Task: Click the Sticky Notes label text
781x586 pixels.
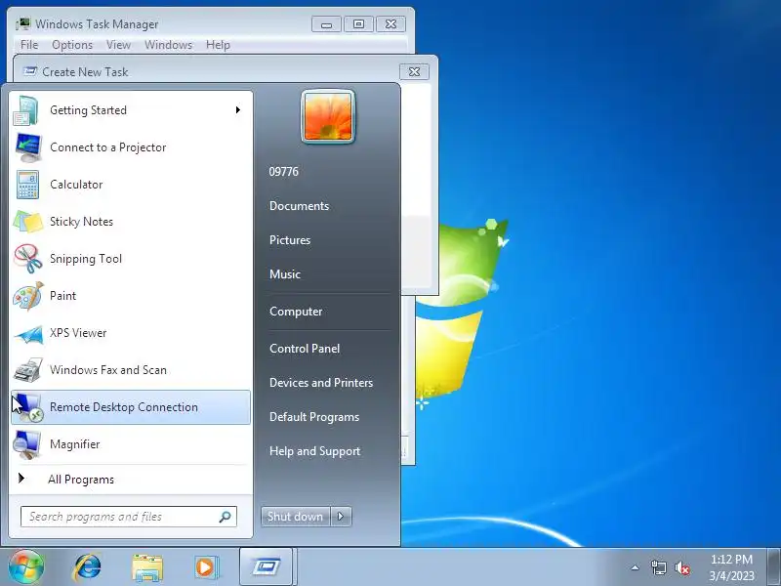Action: 81,222
